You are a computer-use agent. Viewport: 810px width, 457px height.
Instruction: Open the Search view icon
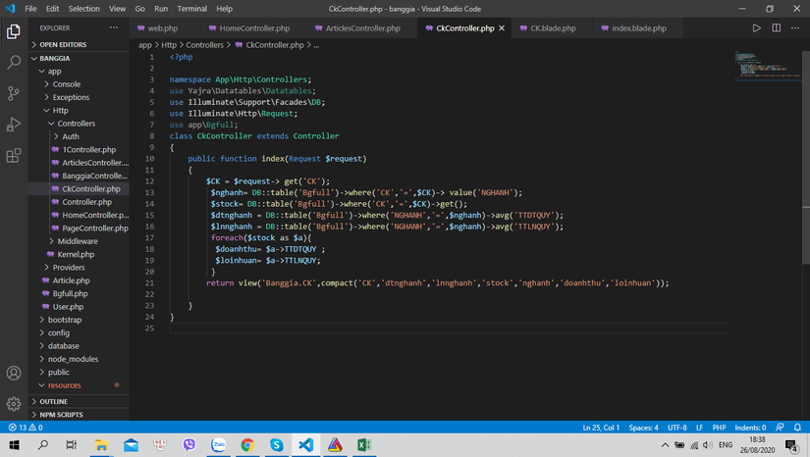14,63
